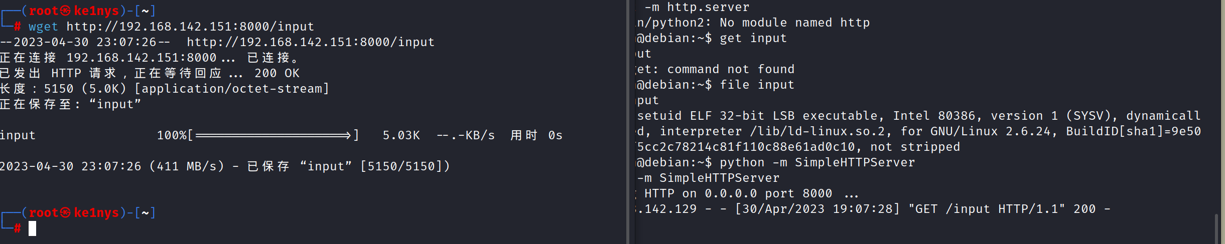Click the wget download progress bar
This screenshot has width=1225, height=244.
(274, 135)
